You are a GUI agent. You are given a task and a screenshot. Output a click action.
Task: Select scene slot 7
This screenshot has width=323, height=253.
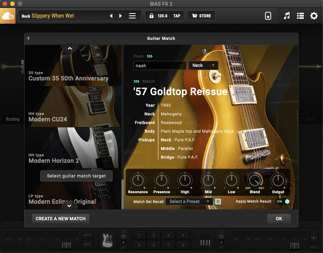pyautogui.click(x=168, y=245)
